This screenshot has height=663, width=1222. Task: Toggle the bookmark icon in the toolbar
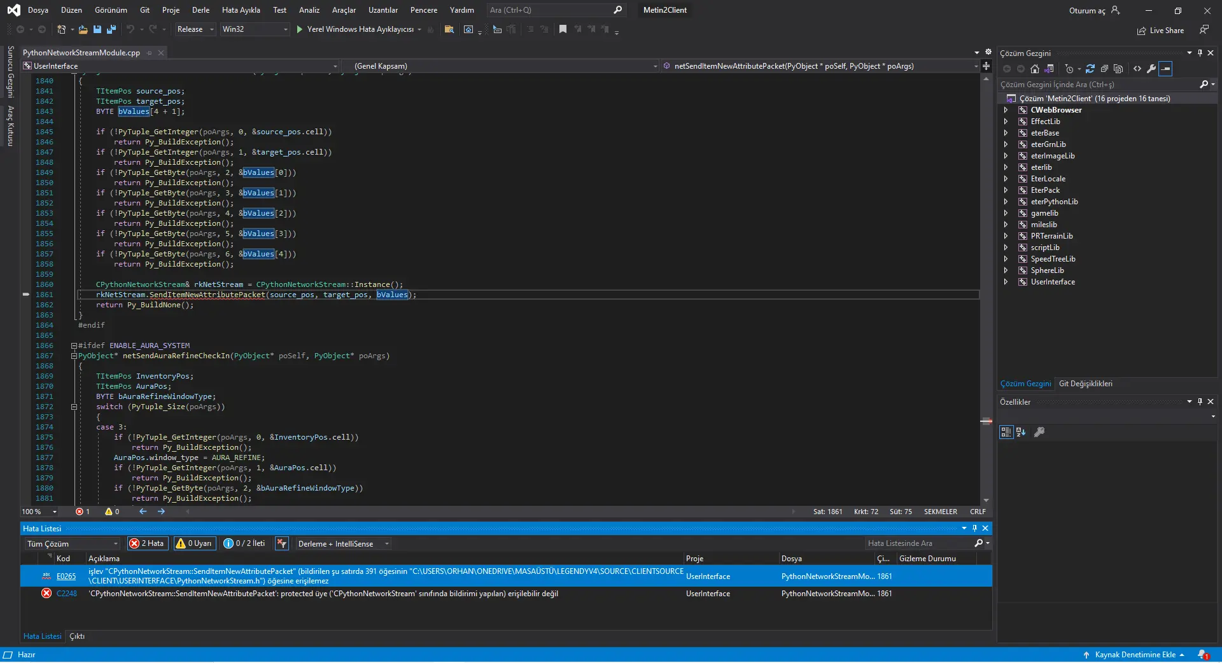pyautogui.click(x=563, y=29)
